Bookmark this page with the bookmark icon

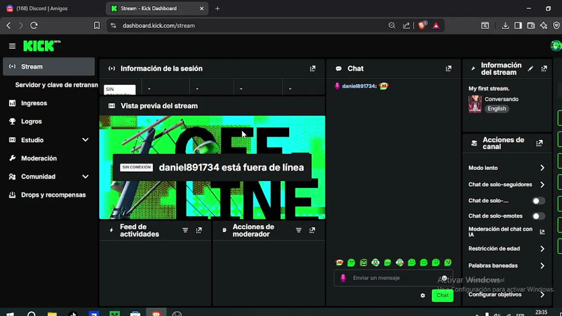pos(97,25)
